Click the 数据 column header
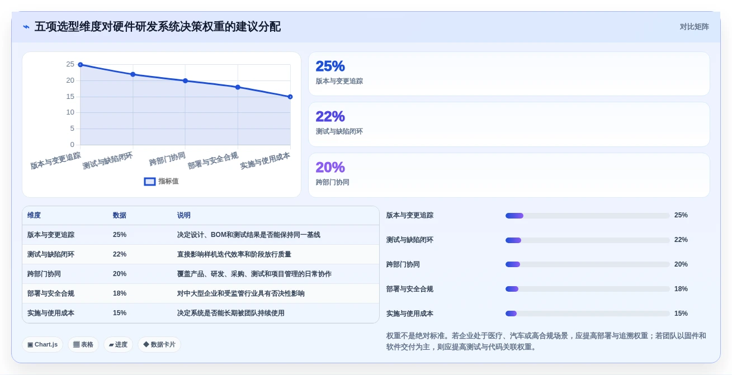This screenshot has width=732, height=375. 120,215
